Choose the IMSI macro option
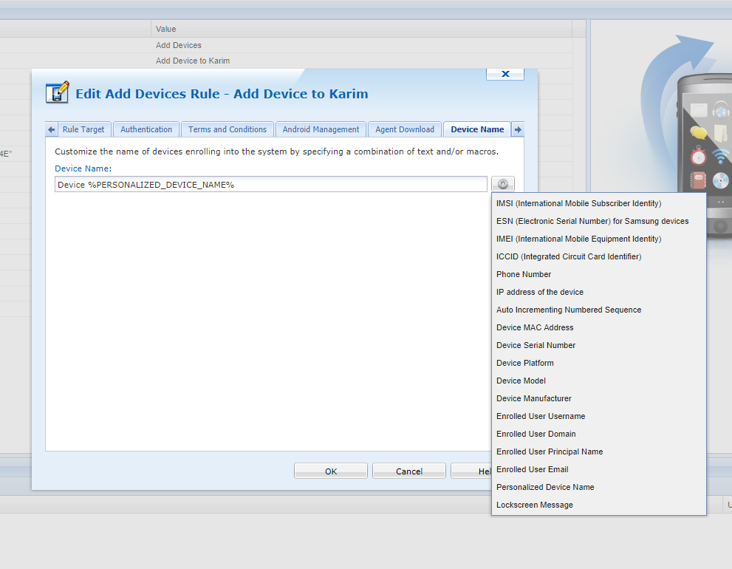Image resolution: width=732 pixels, height=569 pixels. pyautogui.click(x=578, y=203)
